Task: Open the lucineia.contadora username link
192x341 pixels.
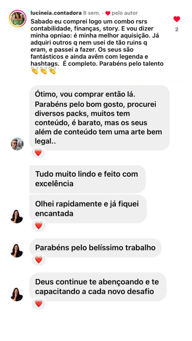Action: point(56,13)
